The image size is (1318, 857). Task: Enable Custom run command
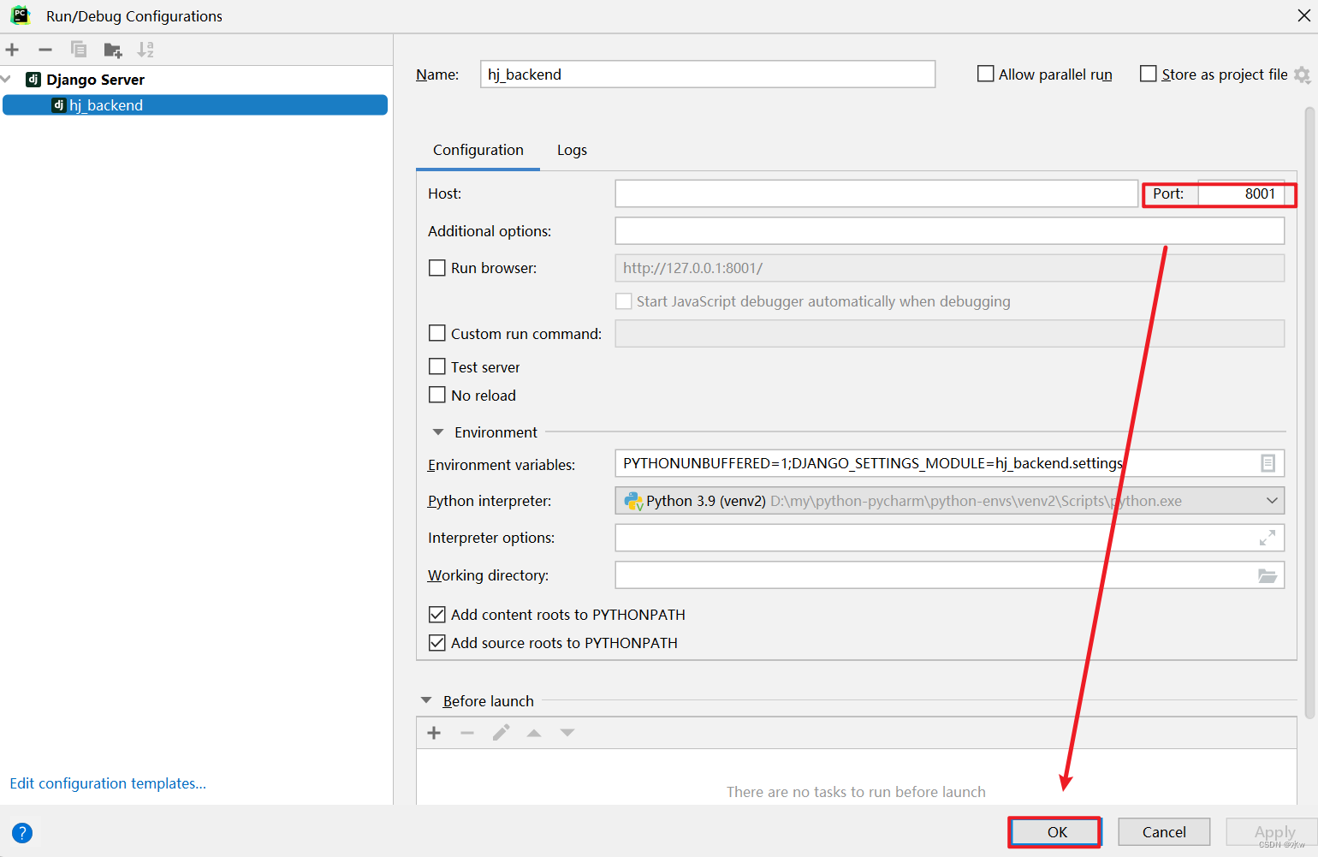point(437,333)
